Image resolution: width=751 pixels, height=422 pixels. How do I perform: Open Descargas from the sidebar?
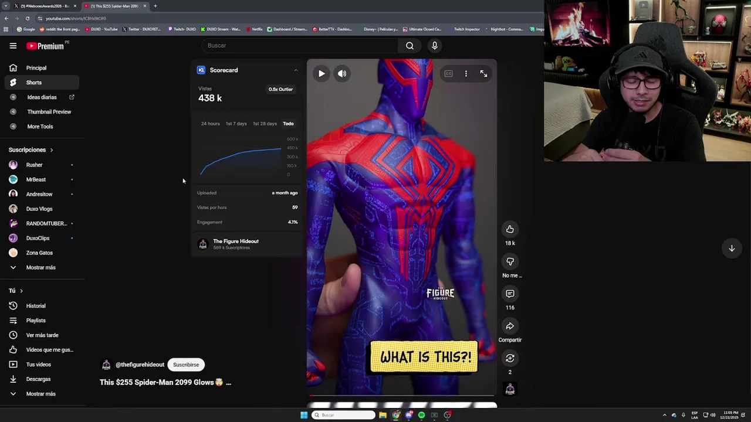[x=41, y=379]
